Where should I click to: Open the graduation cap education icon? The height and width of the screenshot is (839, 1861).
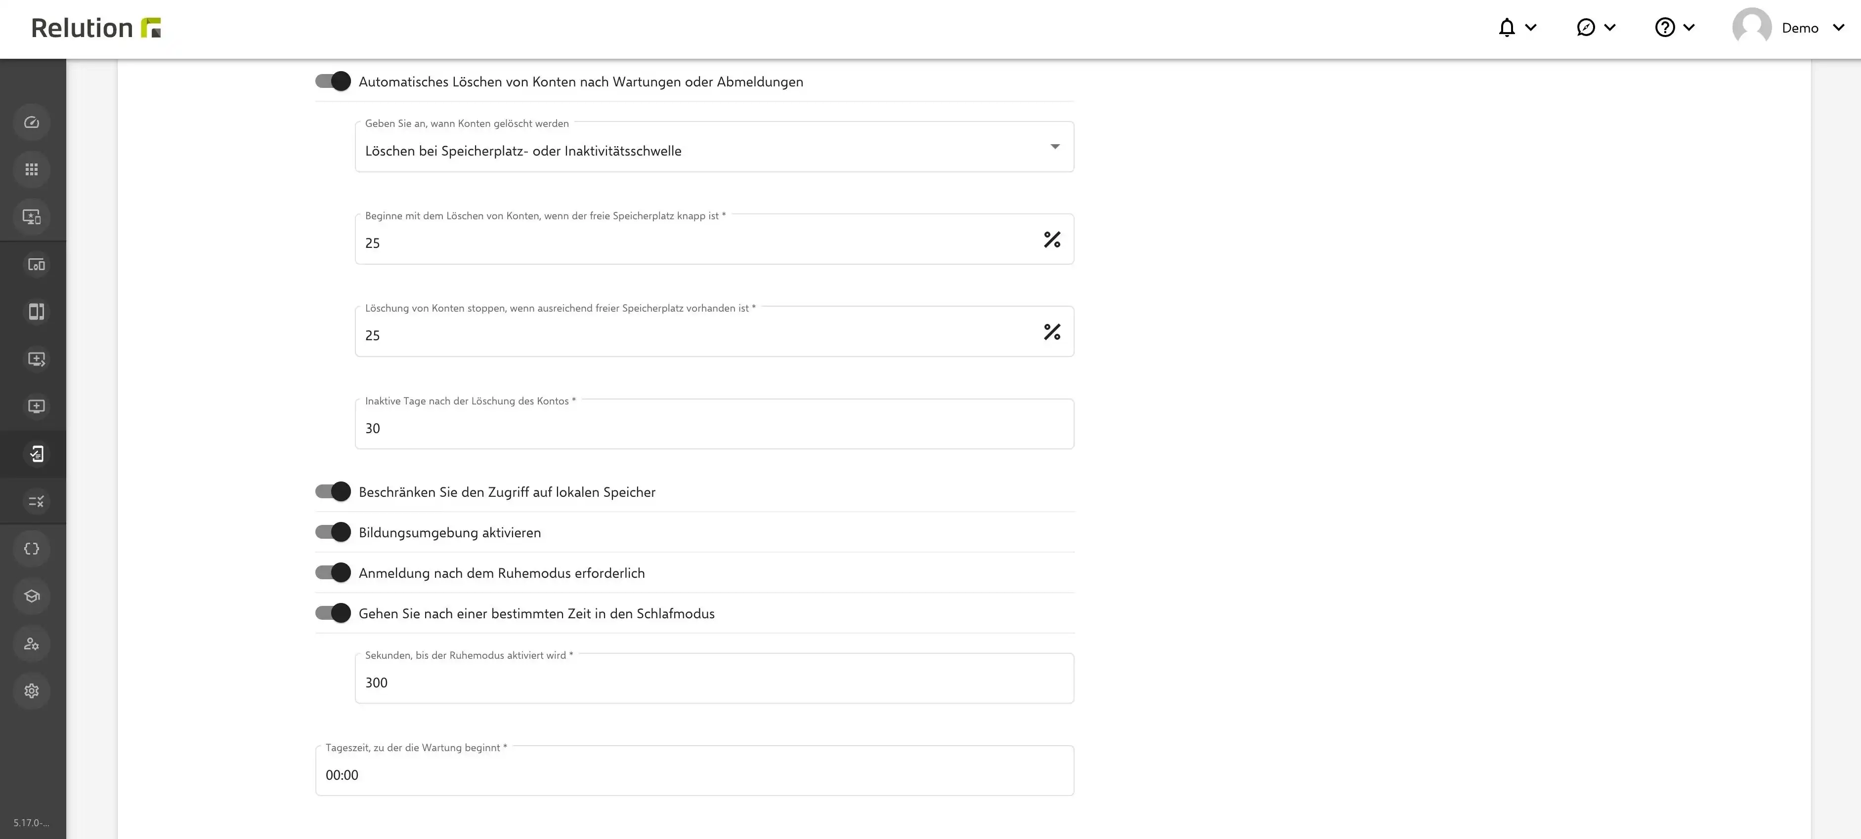(x=32, y=596)
